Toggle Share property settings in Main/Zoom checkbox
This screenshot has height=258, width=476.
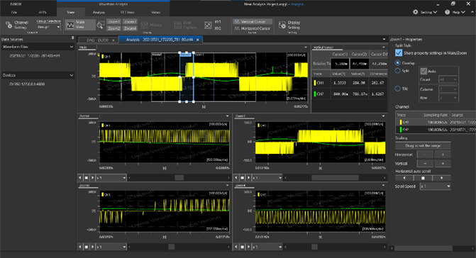[x=399, y=52]
